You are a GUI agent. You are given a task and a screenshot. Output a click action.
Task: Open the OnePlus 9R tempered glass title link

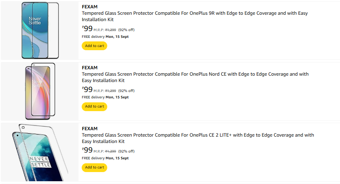[x=195, y=16]
